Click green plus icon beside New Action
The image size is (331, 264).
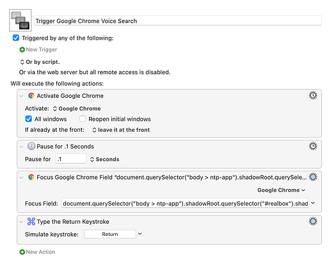(x=22, y=252)
